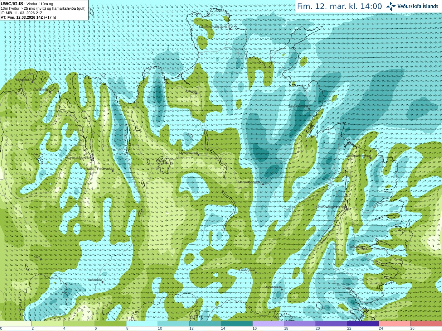Image resolution: width=442 pixels, height=331 pixels.
Task: Click the Eyjabakkar station label
Action: (x=273, y=287)
